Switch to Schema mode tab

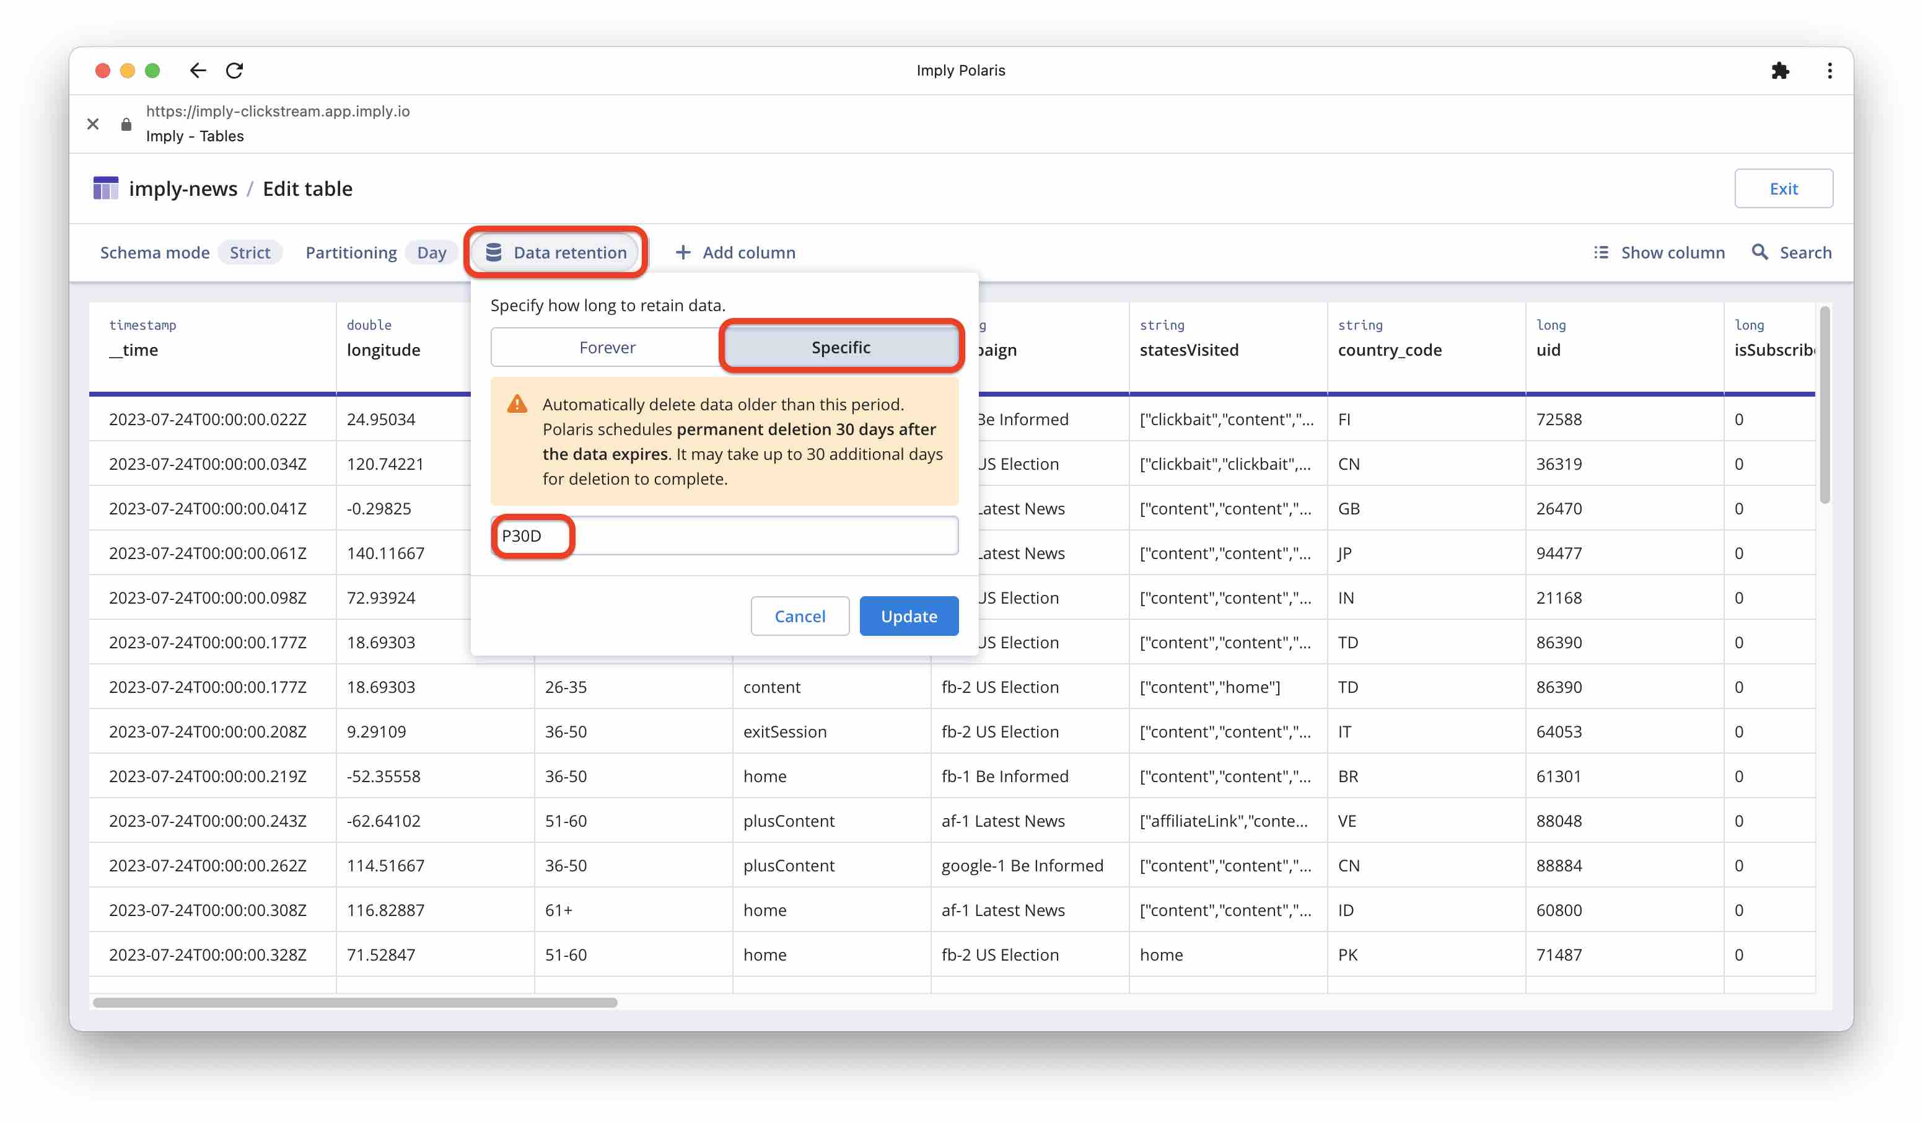pos(156,252)
